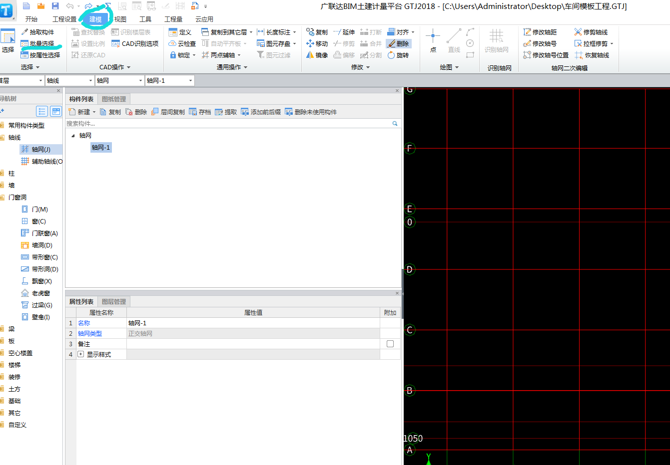Viewport: 670px width, 465px height.
Task: Click the 搜索构件 search field
Action: pos(227,123)
